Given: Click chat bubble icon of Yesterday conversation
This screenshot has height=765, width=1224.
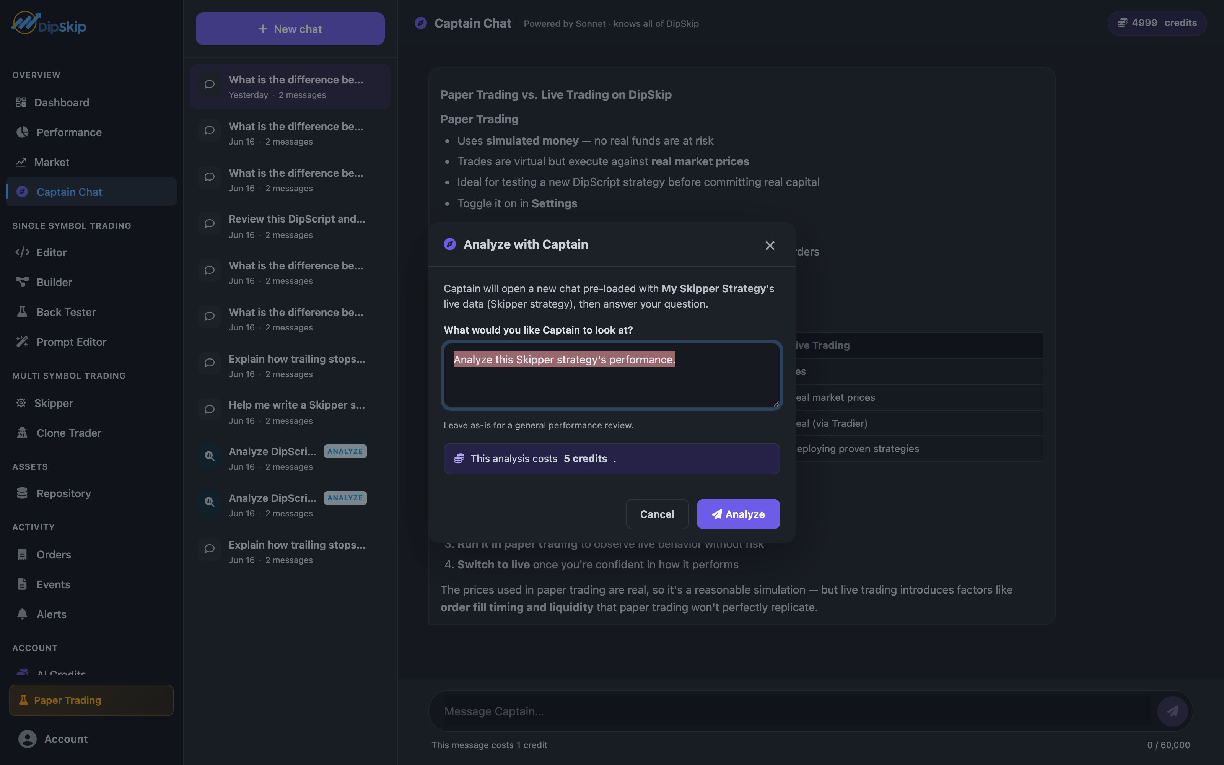Looking at the screenshot, I should click(209, 85).
